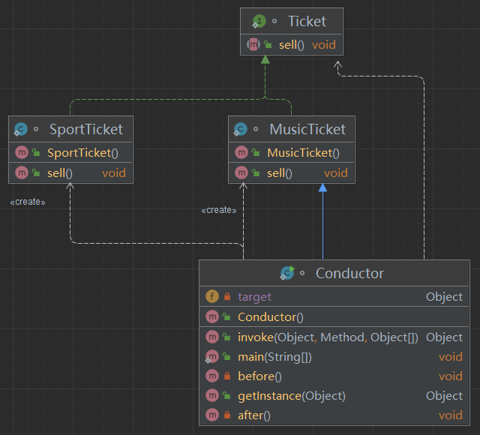Click the MusicTicket() constructor name
The image size is (480, 435).
303,153
